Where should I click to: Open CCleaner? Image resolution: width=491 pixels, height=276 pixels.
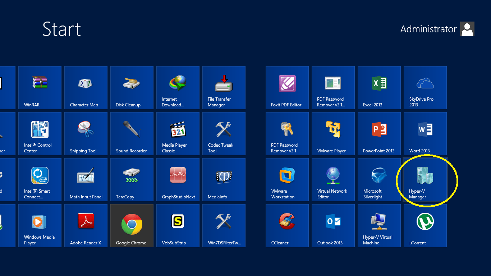[x=287, y=226]
